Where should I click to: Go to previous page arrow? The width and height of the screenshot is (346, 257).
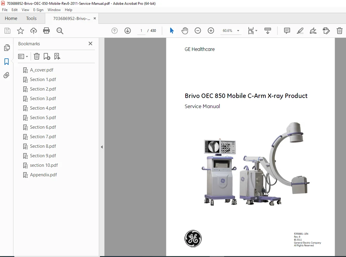114,31
